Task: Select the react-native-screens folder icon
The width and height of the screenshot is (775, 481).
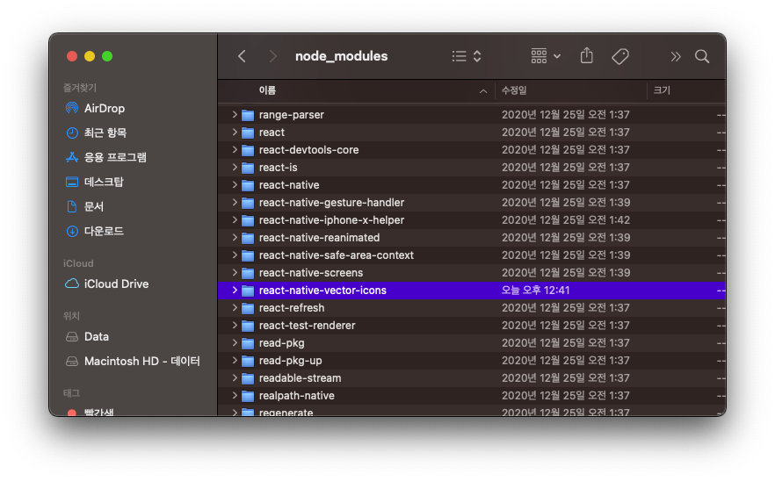Action: [x=248, y=273]
